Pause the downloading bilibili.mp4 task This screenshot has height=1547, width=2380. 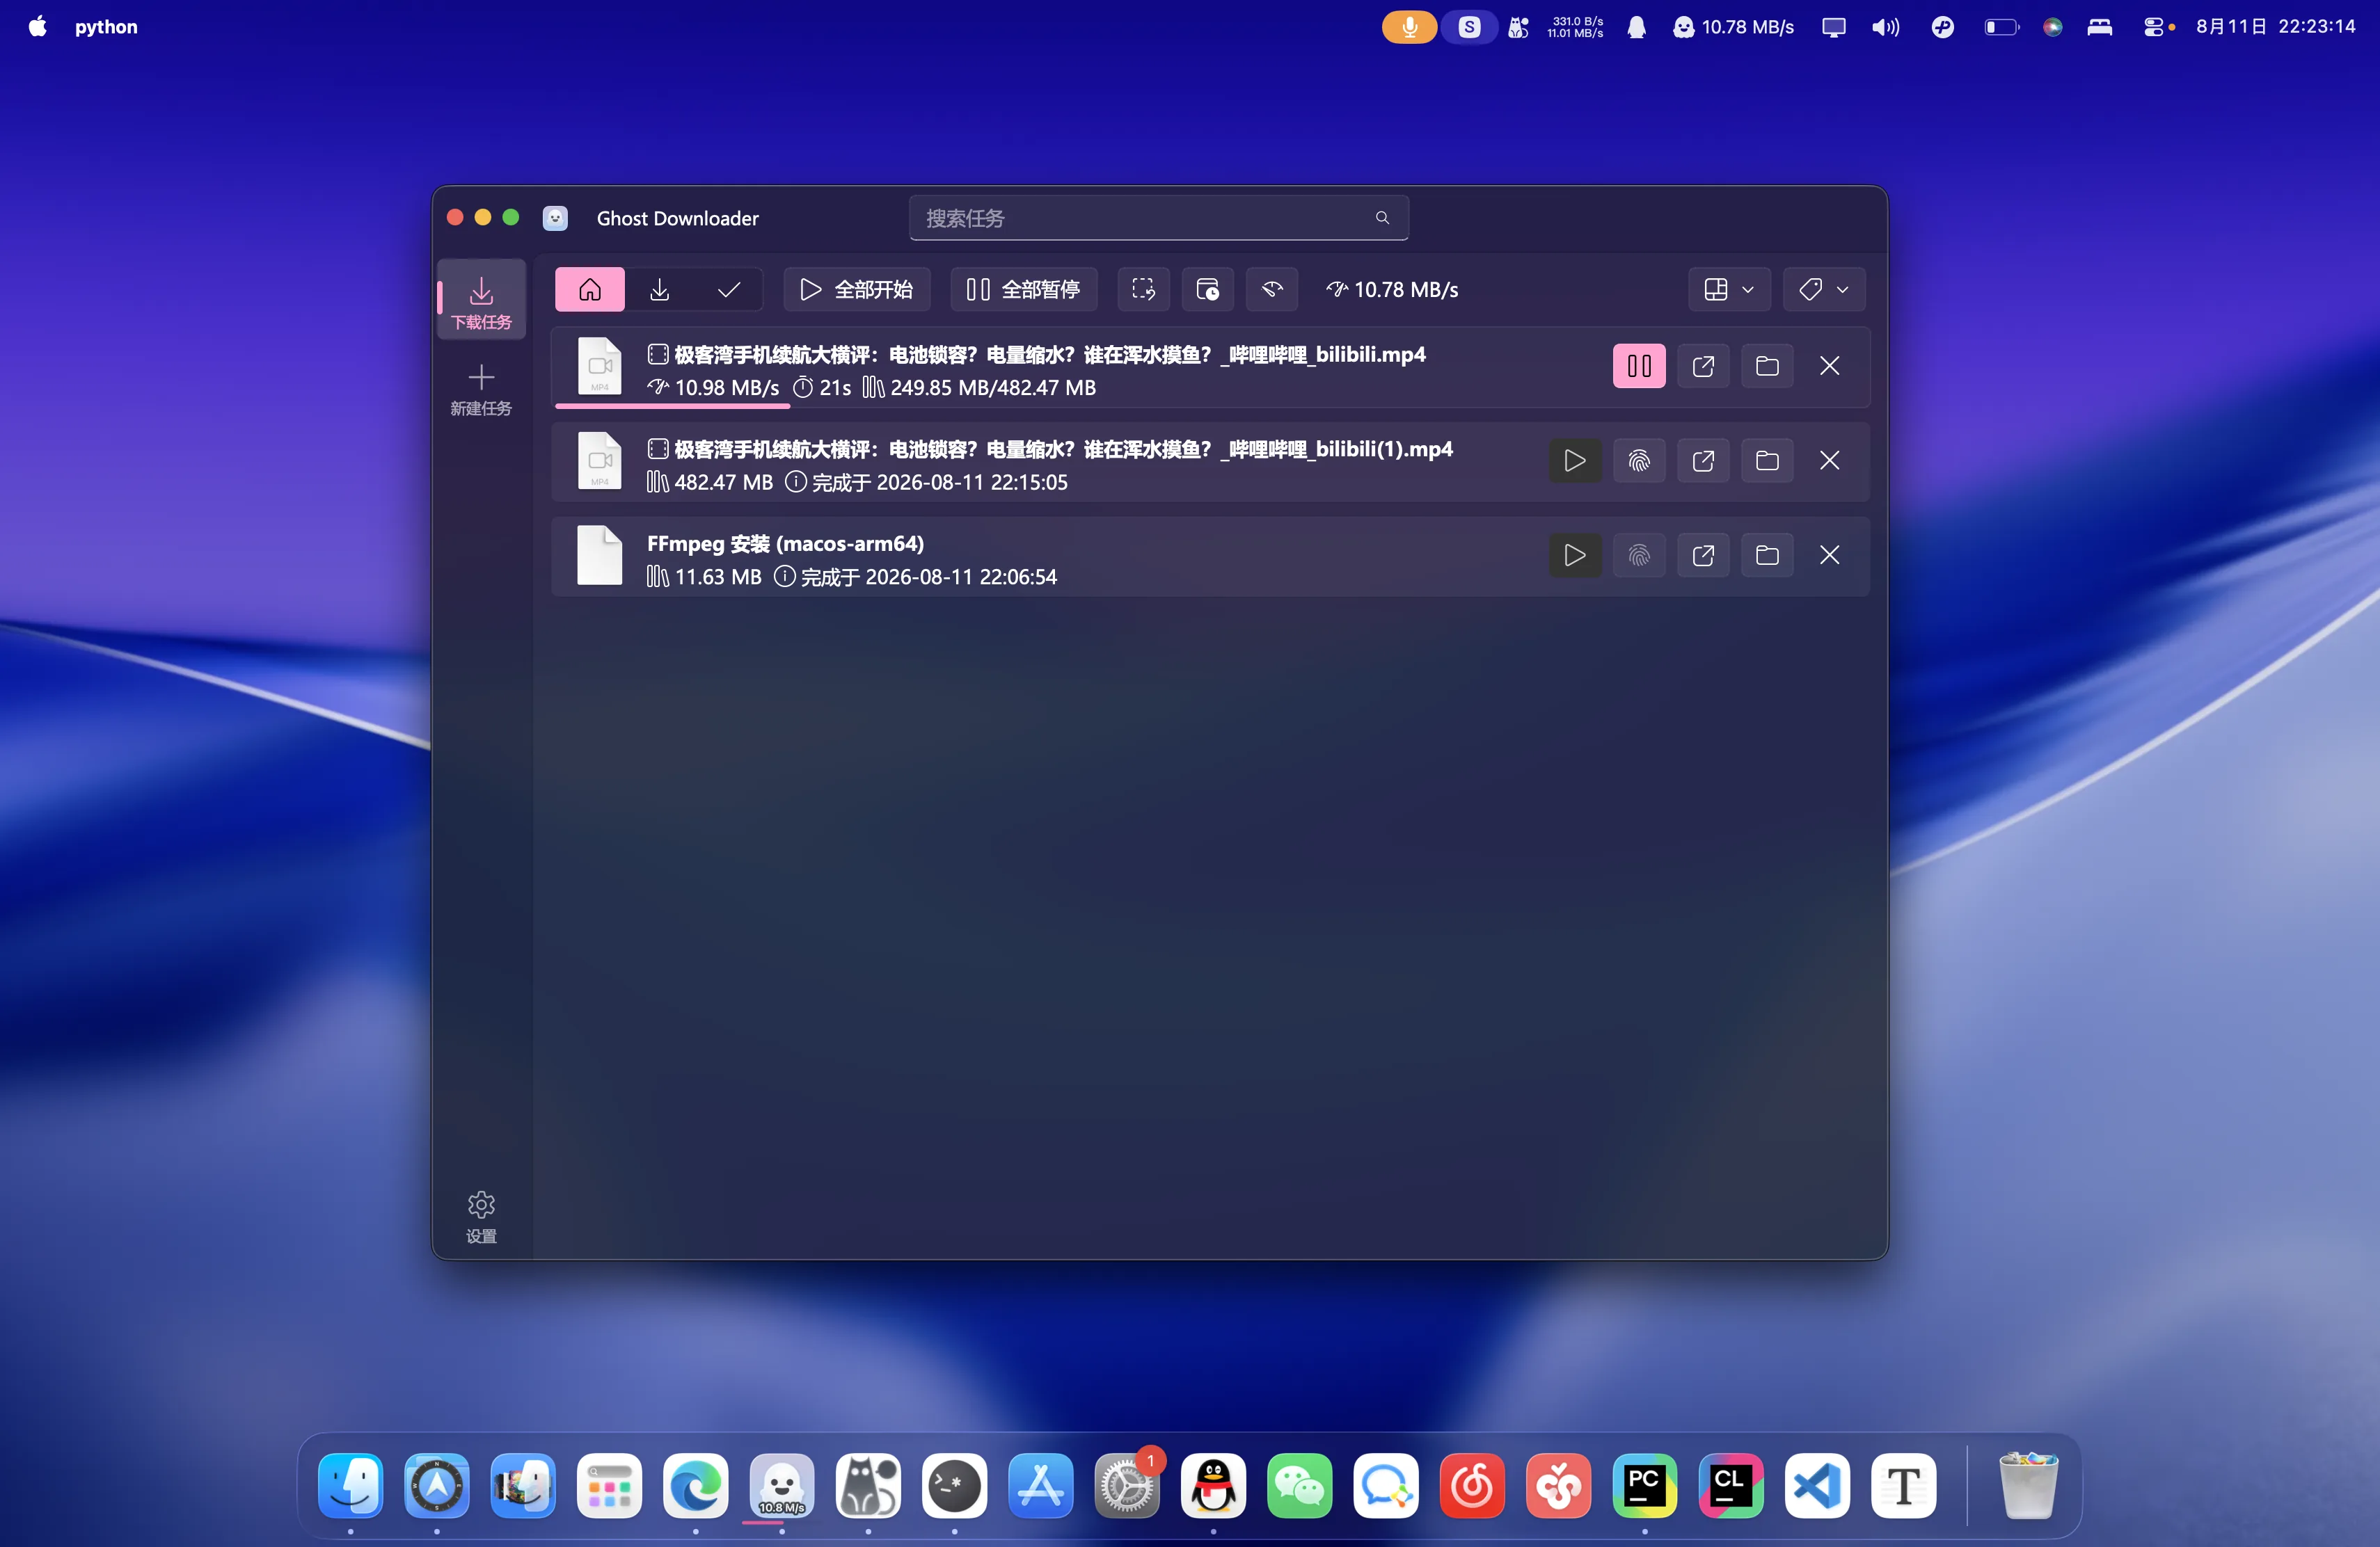pos(1639,366)
